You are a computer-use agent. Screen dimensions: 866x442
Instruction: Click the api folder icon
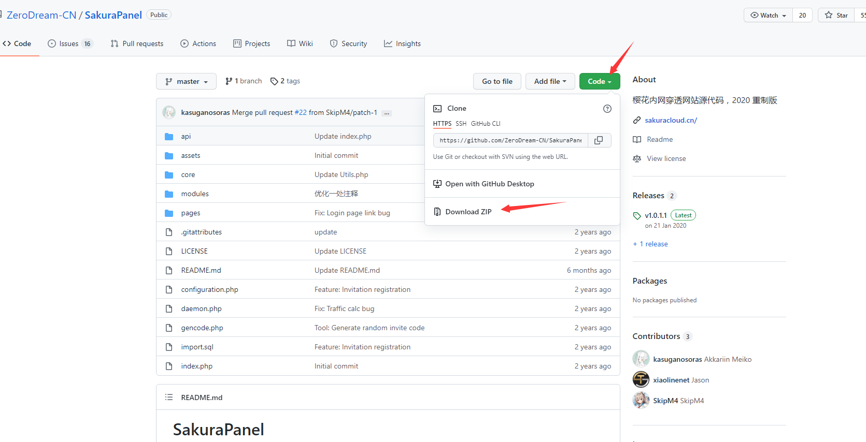[x=169, y=137]
